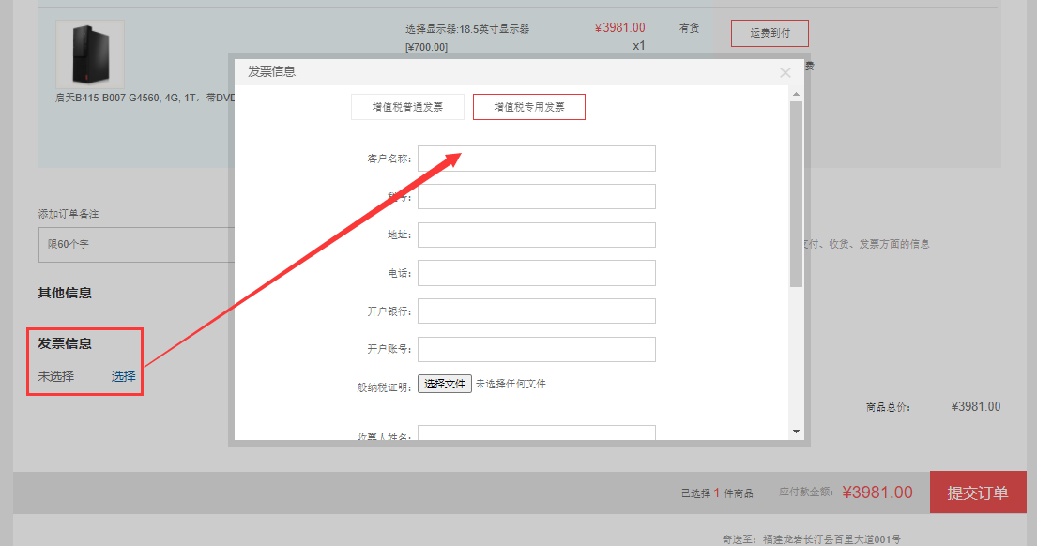The image size is (1037, 546).
Task: Click 选择文件 to upload taxpayer certificate
Action: [444, 383]
